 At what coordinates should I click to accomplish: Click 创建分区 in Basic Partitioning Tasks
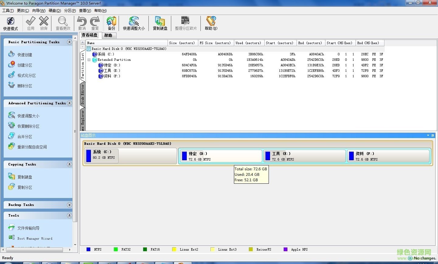[25, 65]
